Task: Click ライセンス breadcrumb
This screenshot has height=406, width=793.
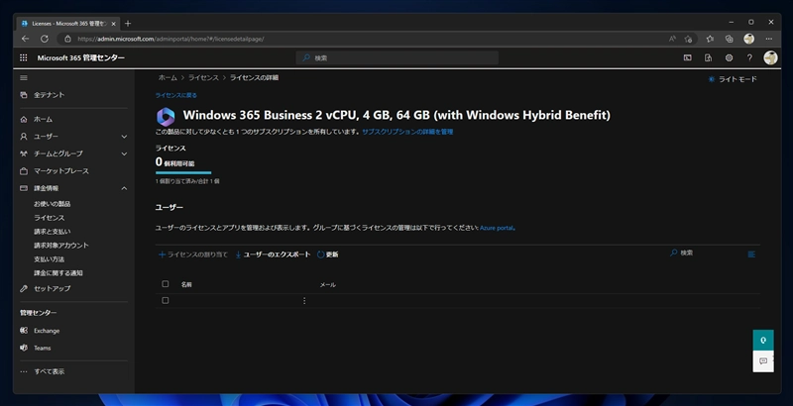Action: [203, 78]
